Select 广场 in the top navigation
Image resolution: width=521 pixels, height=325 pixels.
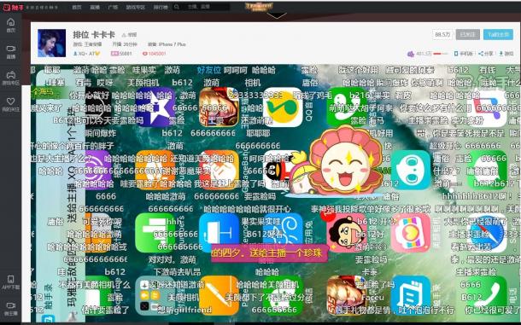(113, 7)
